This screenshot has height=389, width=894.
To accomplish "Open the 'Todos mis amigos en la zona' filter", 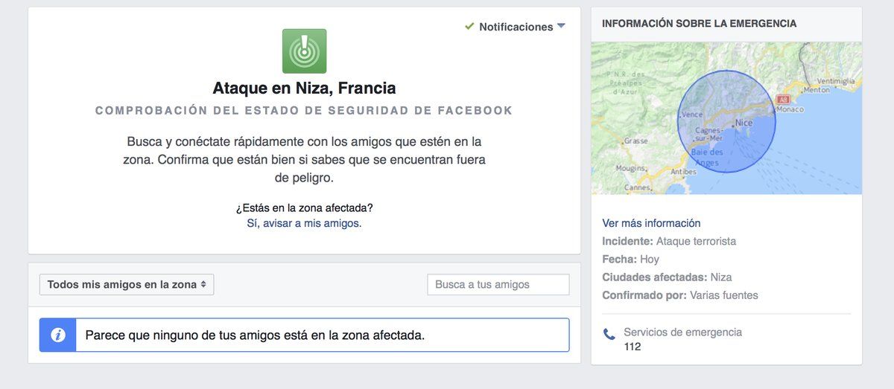I will pyautogui.click(x=127, y=284).
